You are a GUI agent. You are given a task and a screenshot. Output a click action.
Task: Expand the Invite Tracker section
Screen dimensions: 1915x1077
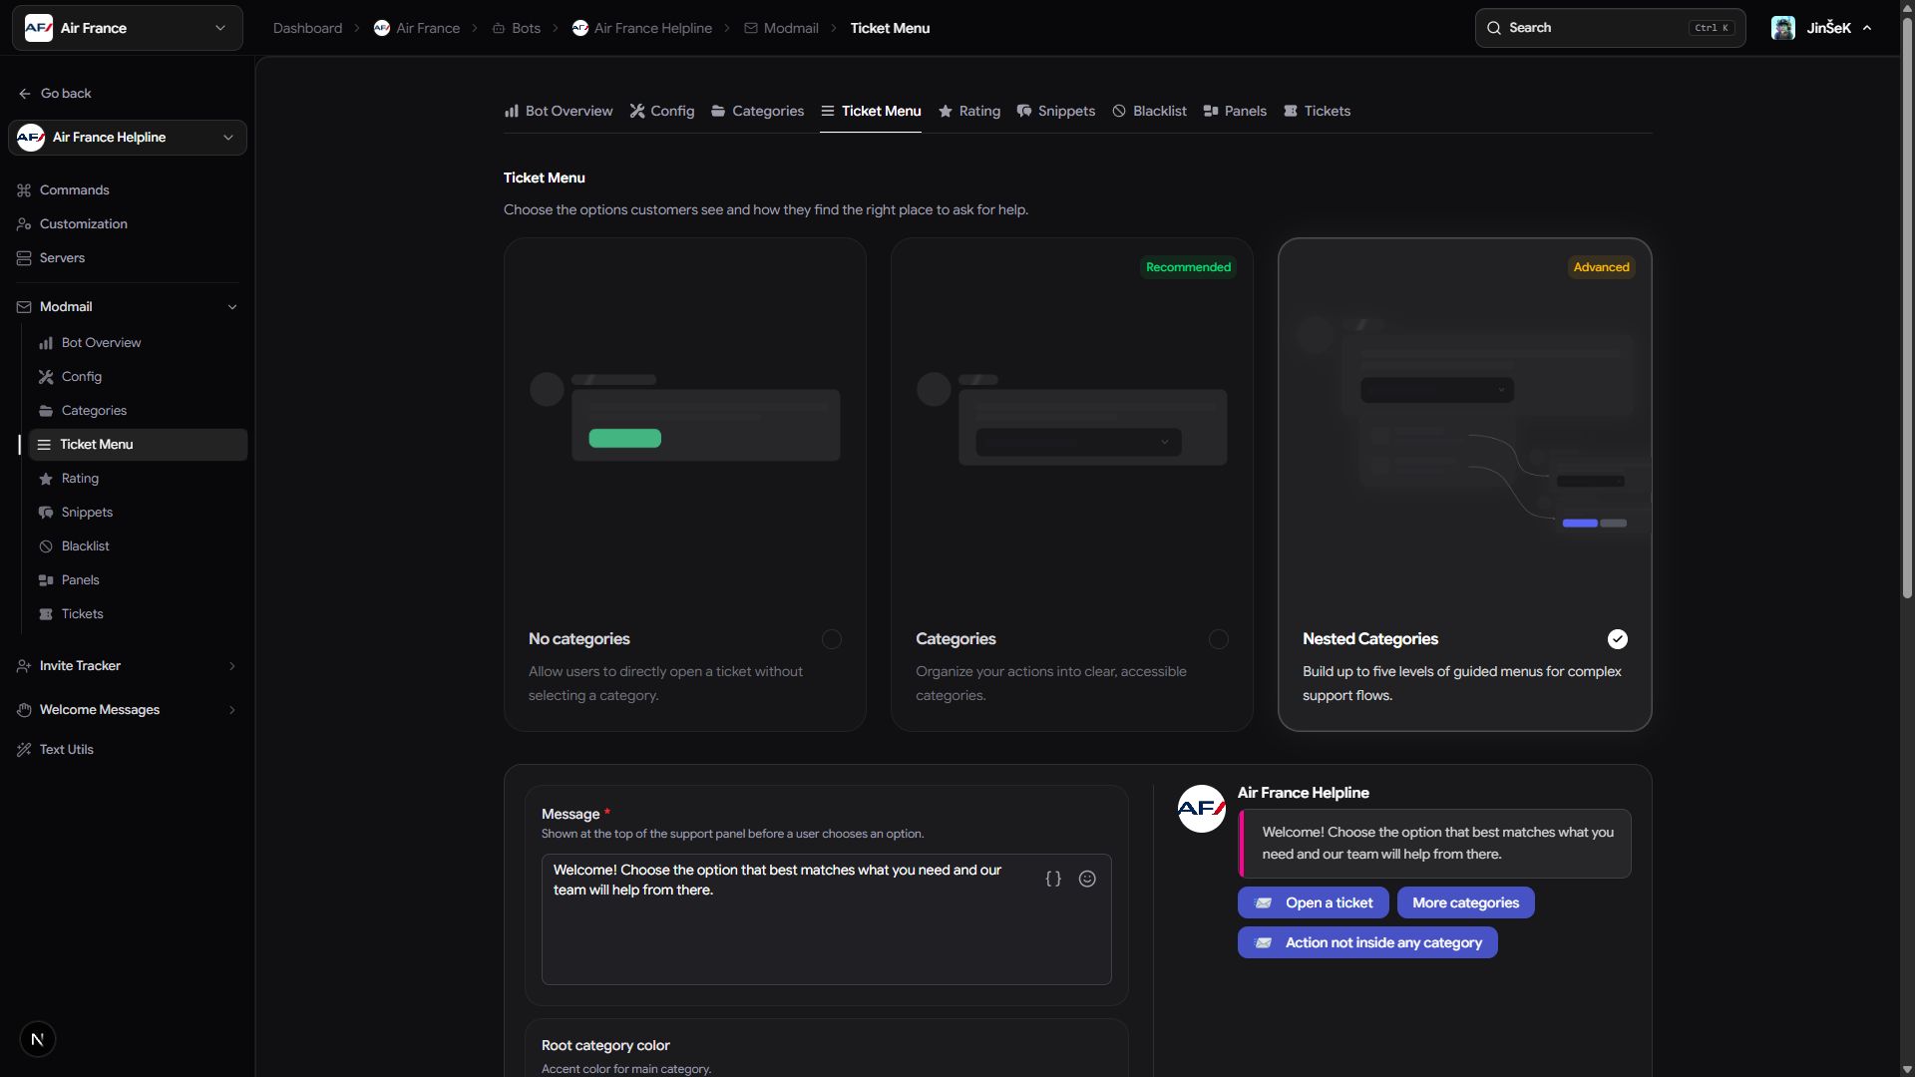click(232, 666)
